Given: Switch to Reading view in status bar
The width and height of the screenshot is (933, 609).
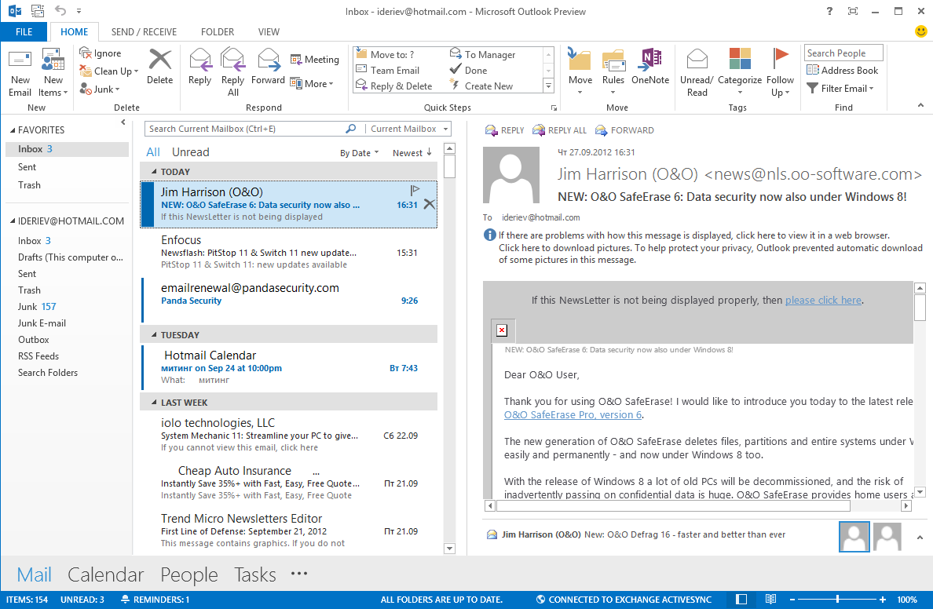Looking at the screenshot, I should point(770,600).
